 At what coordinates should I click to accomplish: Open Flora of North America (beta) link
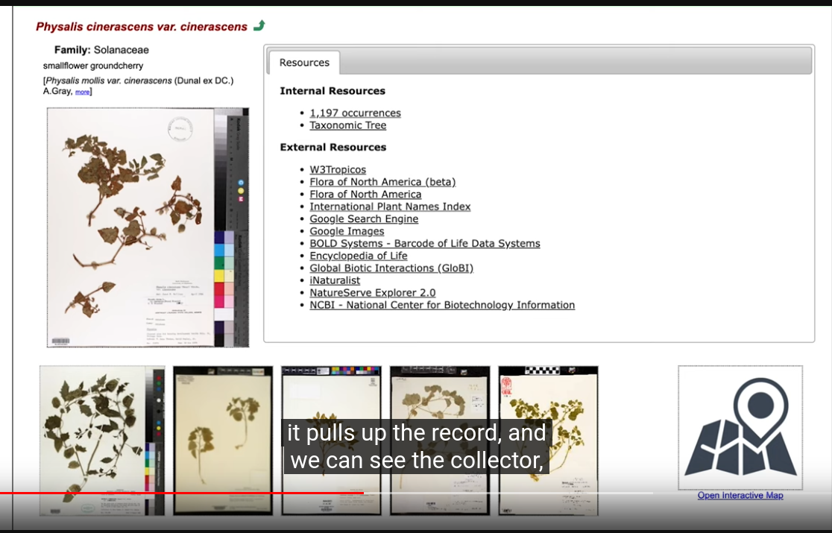382,182
